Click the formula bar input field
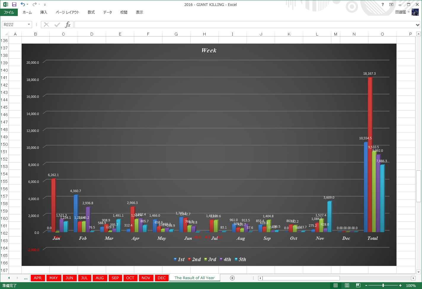 point(244,25)
